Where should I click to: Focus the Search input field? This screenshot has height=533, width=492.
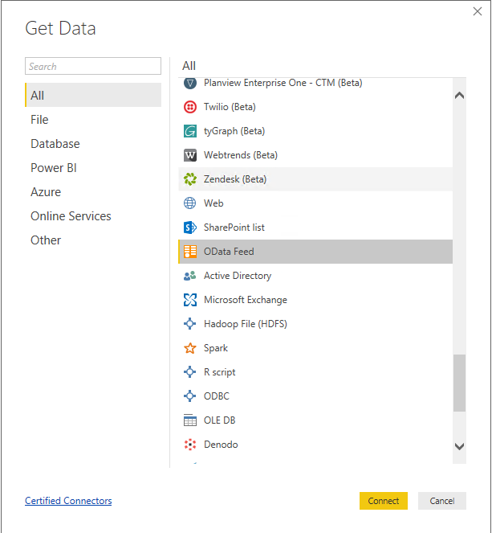[93, 67]
